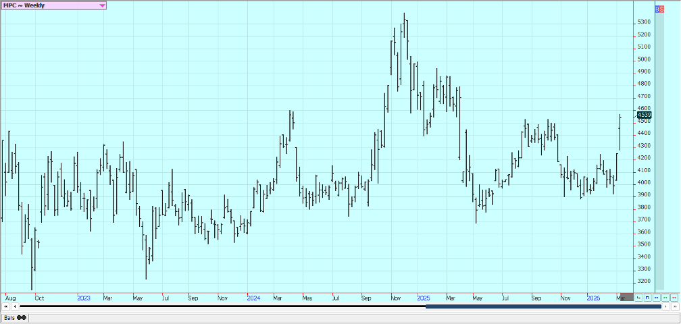Click the highlighted Mar date label at axis end

[x=626, y=297]
